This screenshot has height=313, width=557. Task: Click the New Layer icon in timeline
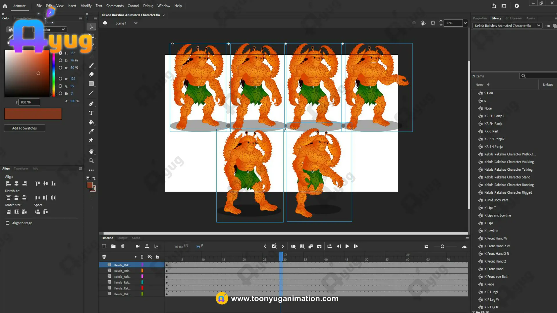(104, 246)
